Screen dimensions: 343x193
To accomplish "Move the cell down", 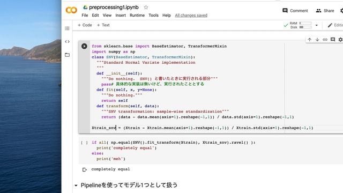I will pyautogui.click(x=317, y=40).
